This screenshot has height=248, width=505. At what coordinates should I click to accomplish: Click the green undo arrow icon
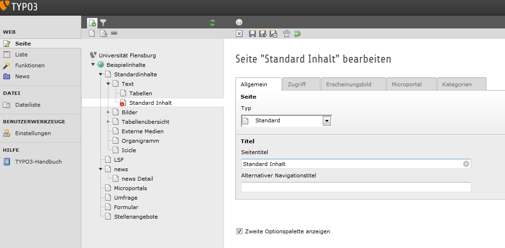pyautogui.click(x=297, y=34)
